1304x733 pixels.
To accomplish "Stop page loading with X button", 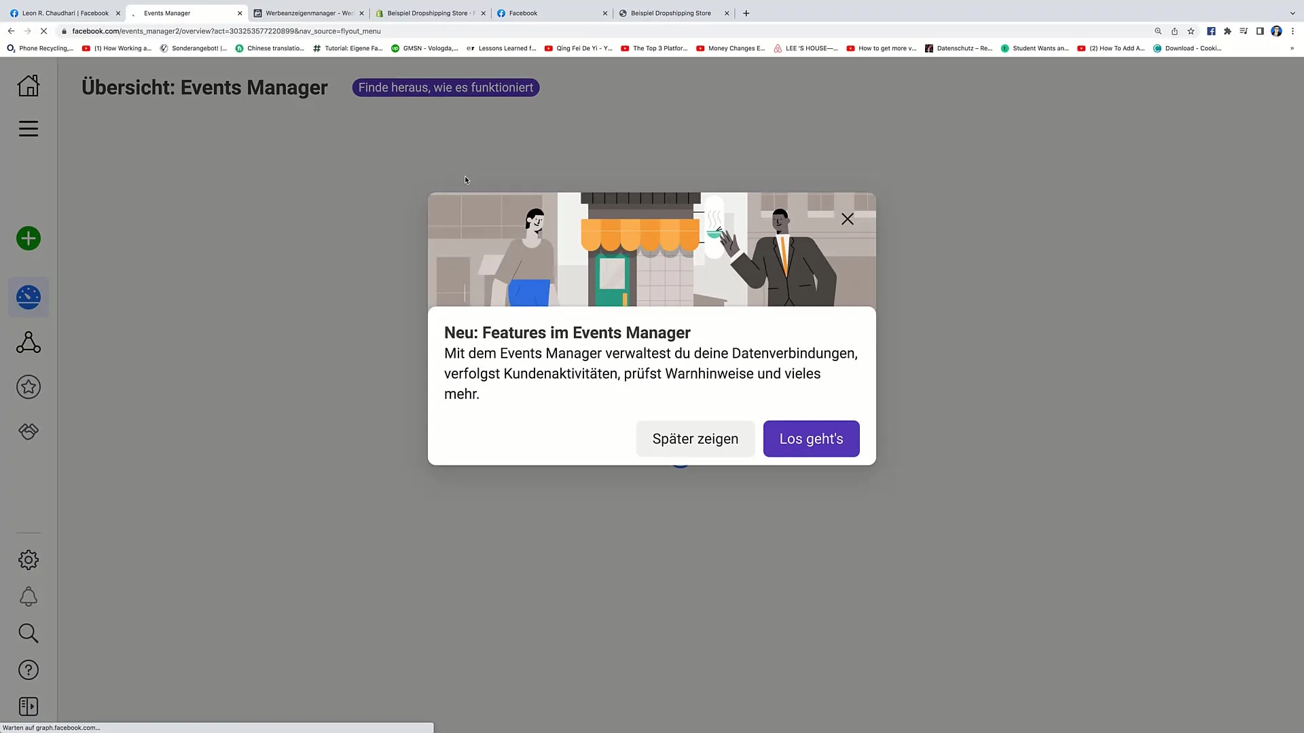I will [x=43, y=31].
